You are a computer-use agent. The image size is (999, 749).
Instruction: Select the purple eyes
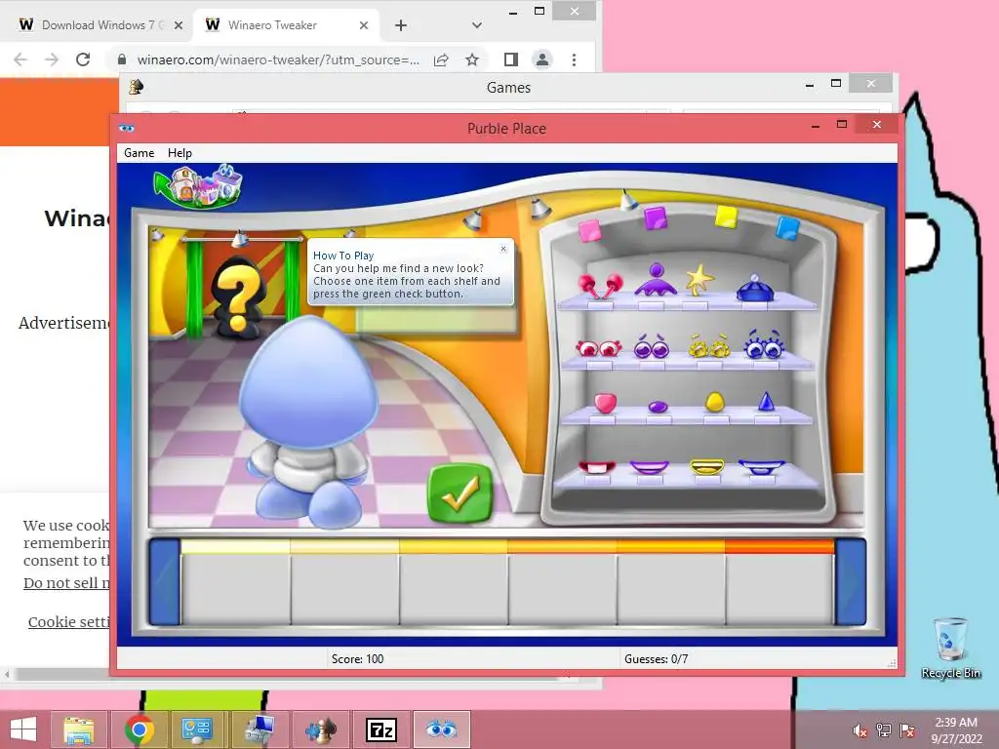click(x=652, y=346)
